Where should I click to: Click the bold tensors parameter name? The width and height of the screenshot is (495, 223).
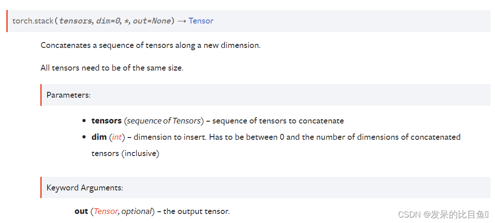point(106,121)
